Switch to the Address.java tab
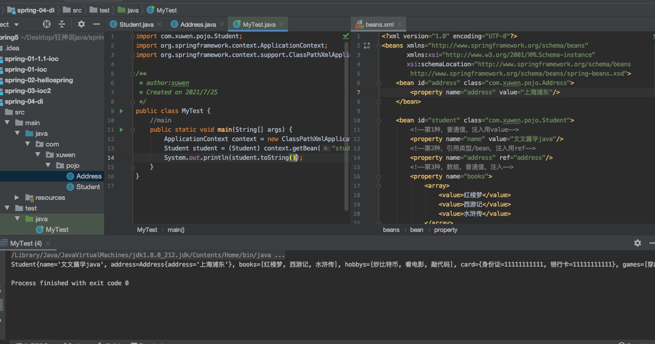This screenshot has width=655, height=344. coord(198,24)
